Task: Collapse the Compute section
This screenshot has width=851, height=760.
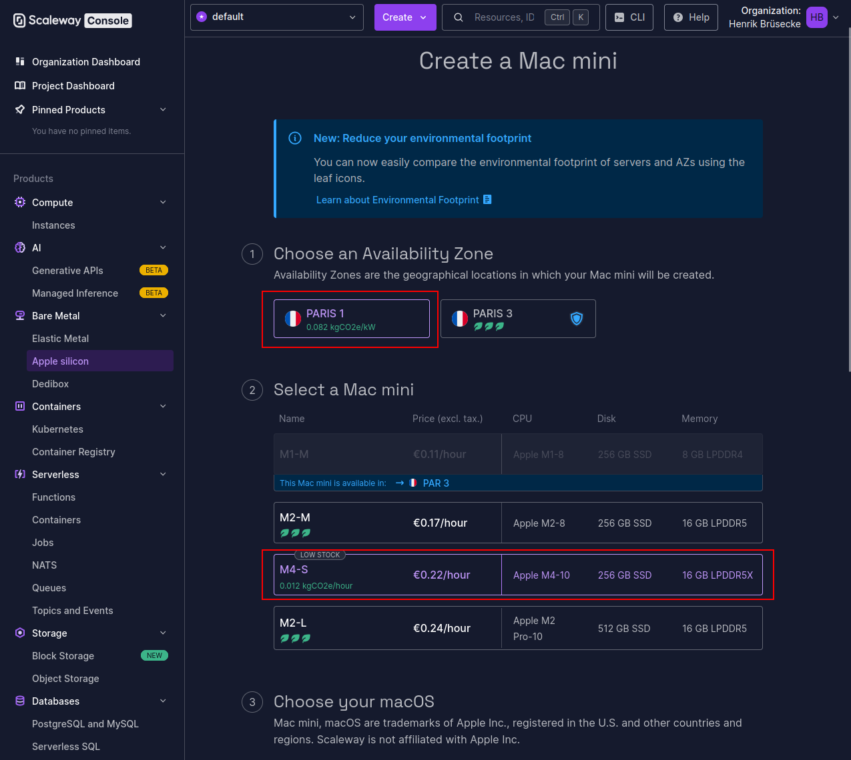Action: (x=163, y=202)
